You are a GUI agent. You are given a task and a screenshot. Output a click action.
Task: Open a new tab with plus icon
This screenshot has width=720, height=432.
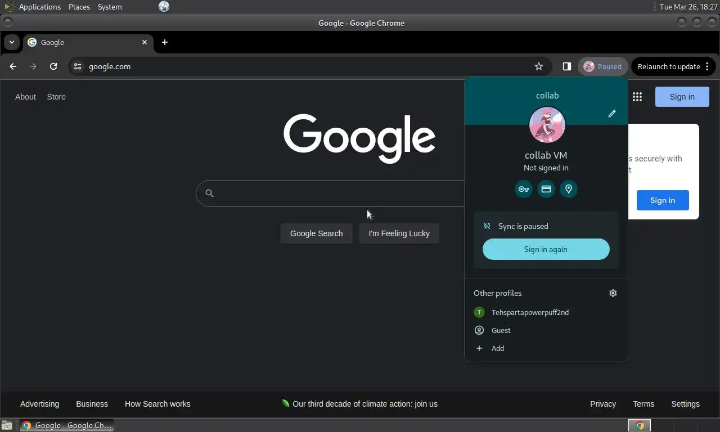165,42
